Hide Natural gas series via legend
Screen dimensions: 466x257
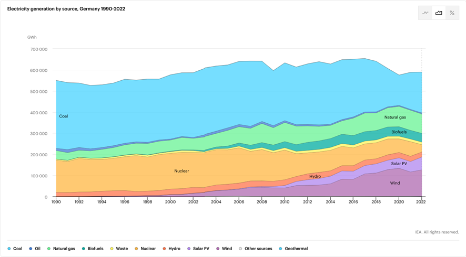tap(61, 249)
